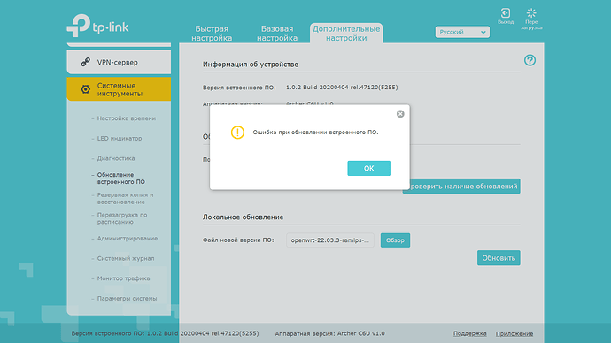The width and height of the screenshot is (611, 343).
Task: Click the yellow warning icon in the dialog
Action: 237,133
